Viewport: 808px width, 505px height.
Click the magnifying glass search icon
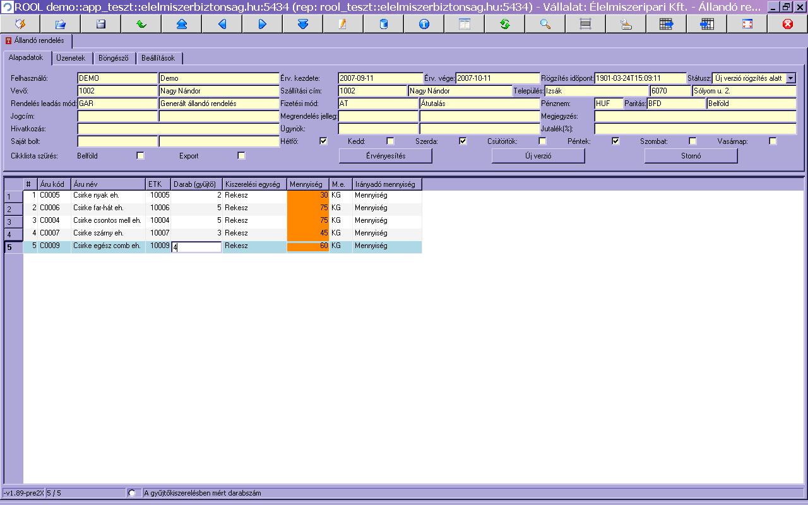click(x=545, y=24)
